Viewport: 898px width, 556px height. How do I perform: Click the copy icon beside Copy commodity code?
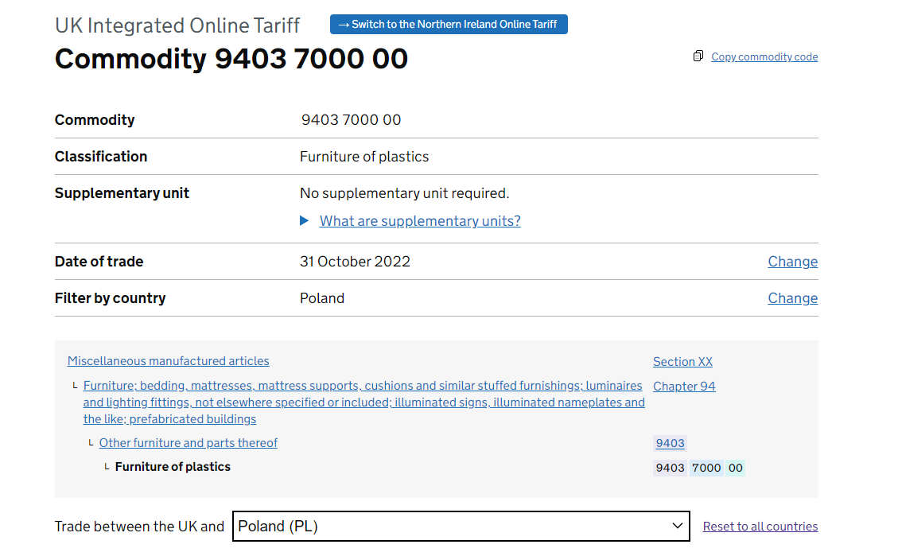point(698,56)
